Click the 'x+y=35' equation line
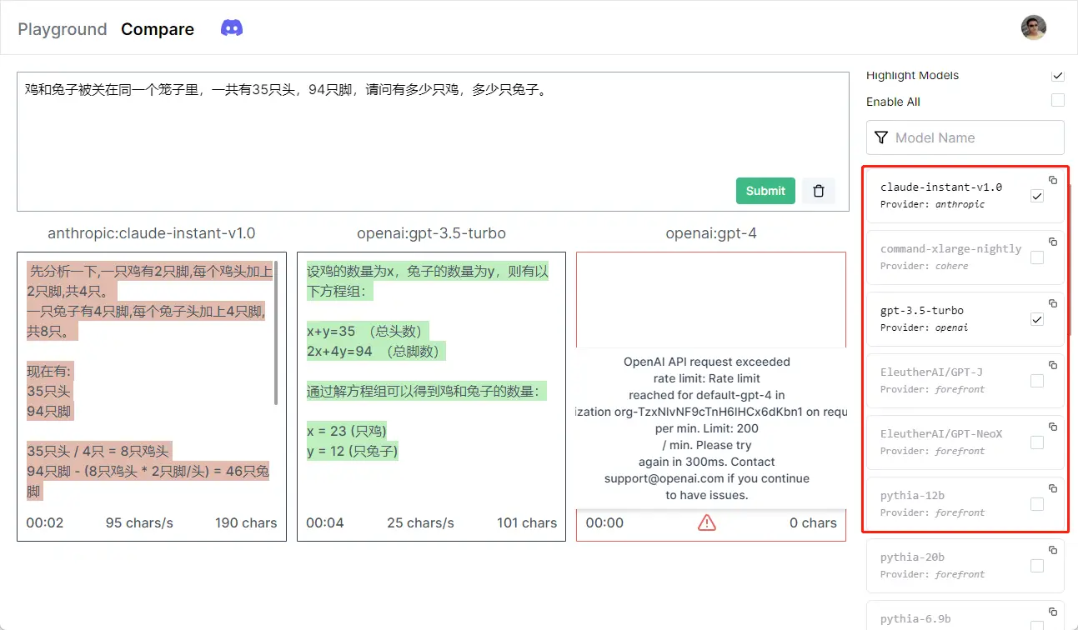This screenshot has width=1078, height=630. click(x=369, y=331)
